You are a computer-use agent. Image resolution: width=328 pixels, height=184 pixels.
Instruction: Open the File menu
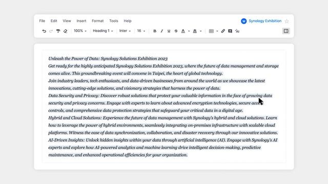42,21
